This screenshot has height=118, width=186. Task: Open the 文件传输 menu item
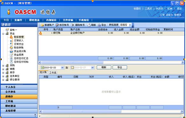point(68,20)
